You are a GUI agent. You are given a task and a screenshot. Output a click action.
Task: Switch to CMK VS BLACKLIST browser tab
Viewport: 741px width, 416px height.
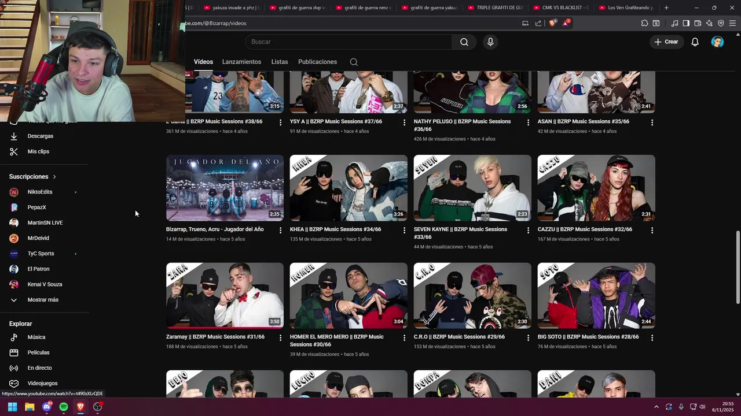(560, 8)
